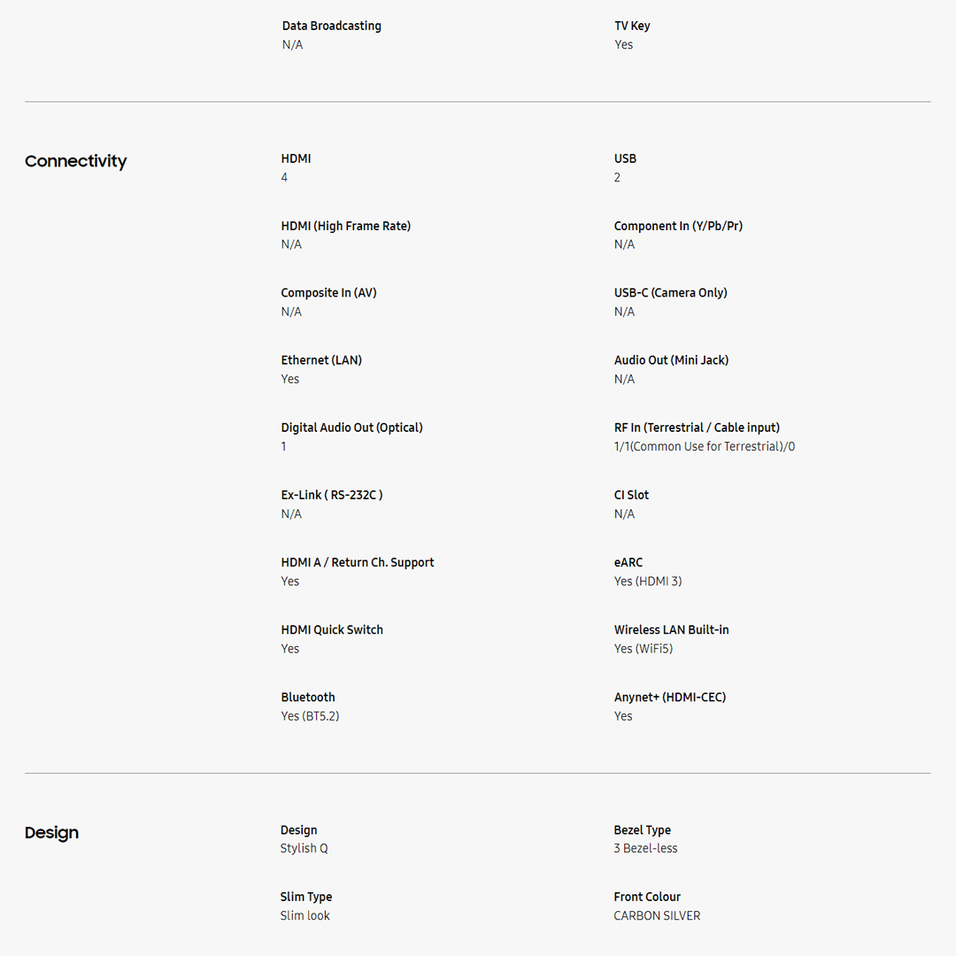Click the CARBON SILVER front colour value
This screenshot has height=956, width=956.
[656, 916]
